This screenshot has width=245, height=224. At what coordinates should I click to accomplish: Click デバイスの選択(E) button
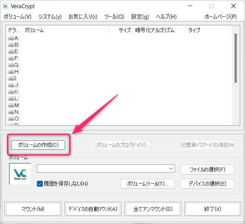tap(207, 184)
